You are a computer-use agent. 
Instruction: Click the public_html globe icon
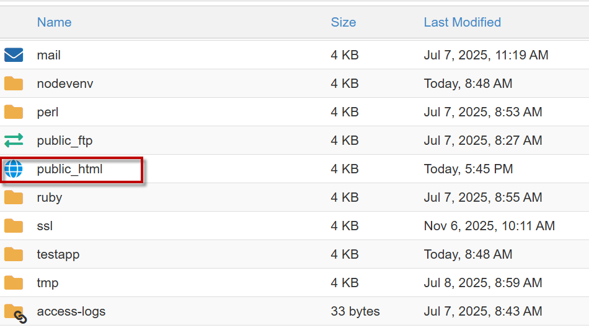[14, 169]
